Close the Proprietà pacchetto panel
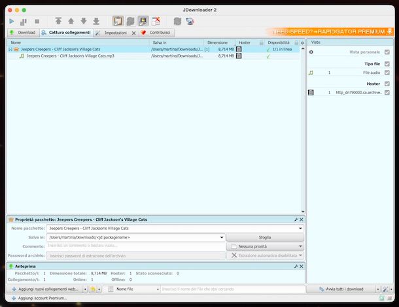 pyautogui.click(x=302, y=219)
